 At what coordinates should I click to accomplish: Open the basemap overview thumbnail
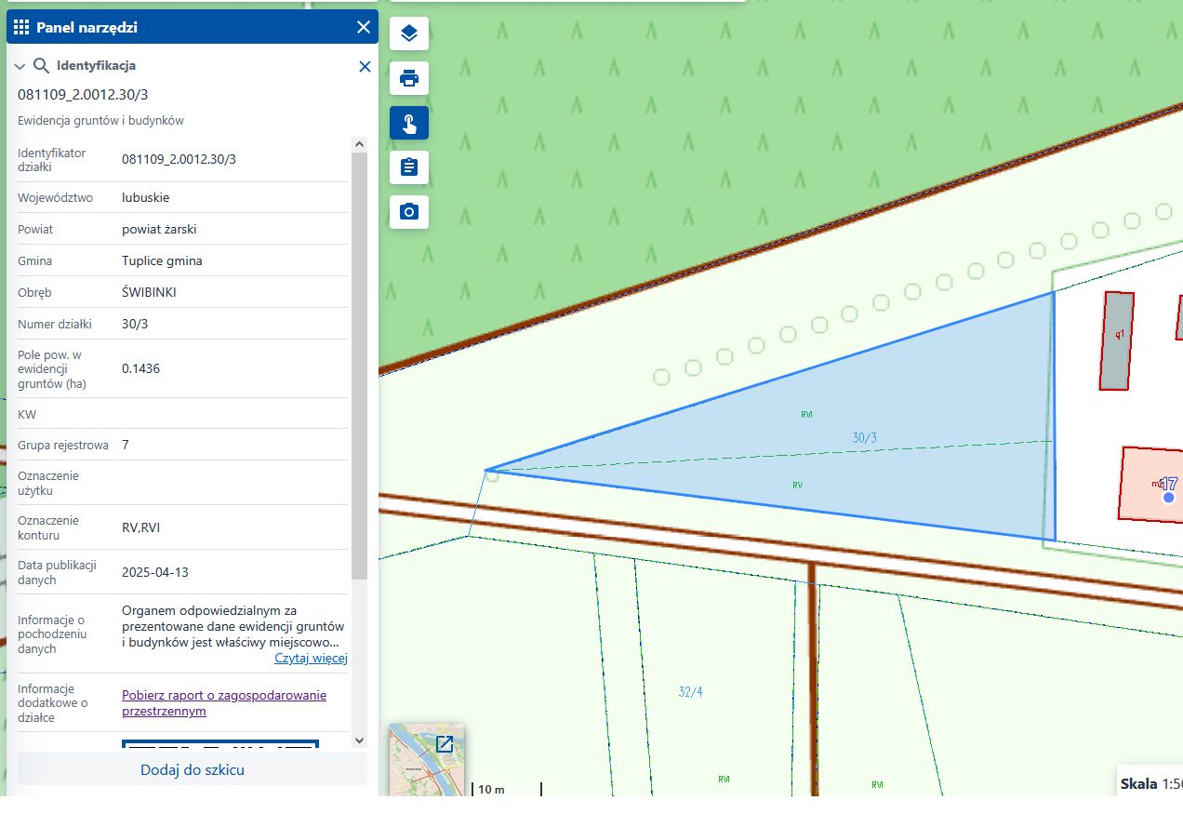426,759
